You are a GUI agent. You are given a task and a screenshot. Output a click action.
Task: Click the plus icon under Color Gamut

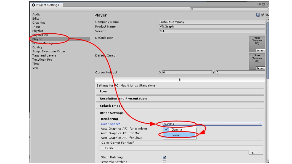(253, 153)
